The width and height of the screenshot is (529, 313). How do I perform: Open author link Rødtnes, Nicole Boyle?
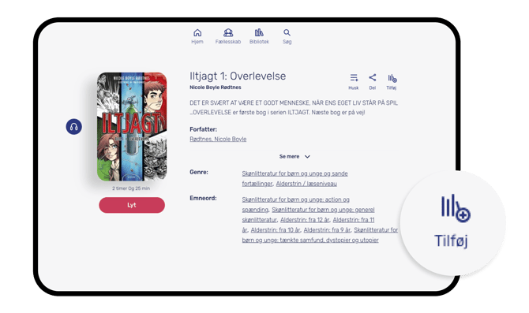(218, 139)
